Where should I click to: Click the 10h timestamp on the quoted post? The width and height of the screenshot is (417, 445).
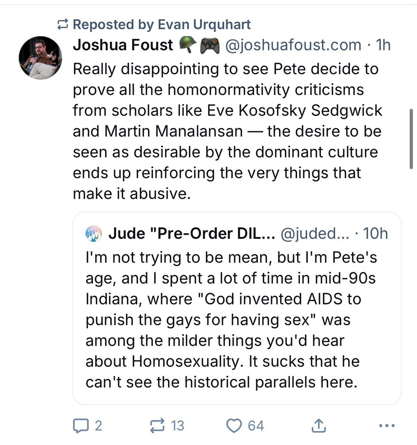(x=375, y=234)
